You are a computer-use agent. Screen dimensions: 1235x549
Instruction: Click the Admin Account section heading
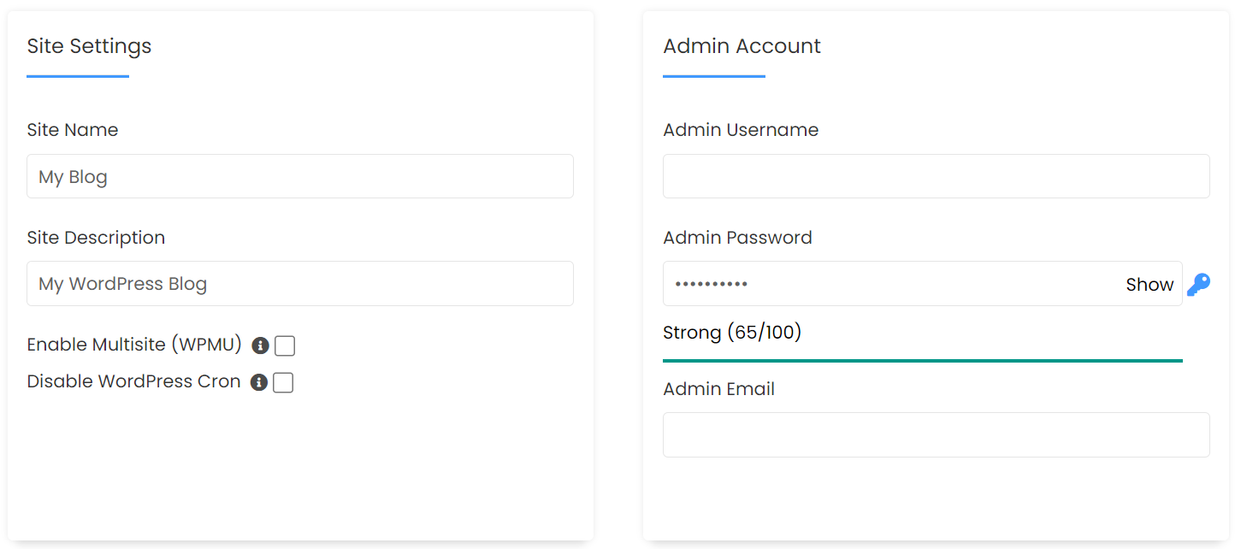pyautogui.click(x=742, y=46)
